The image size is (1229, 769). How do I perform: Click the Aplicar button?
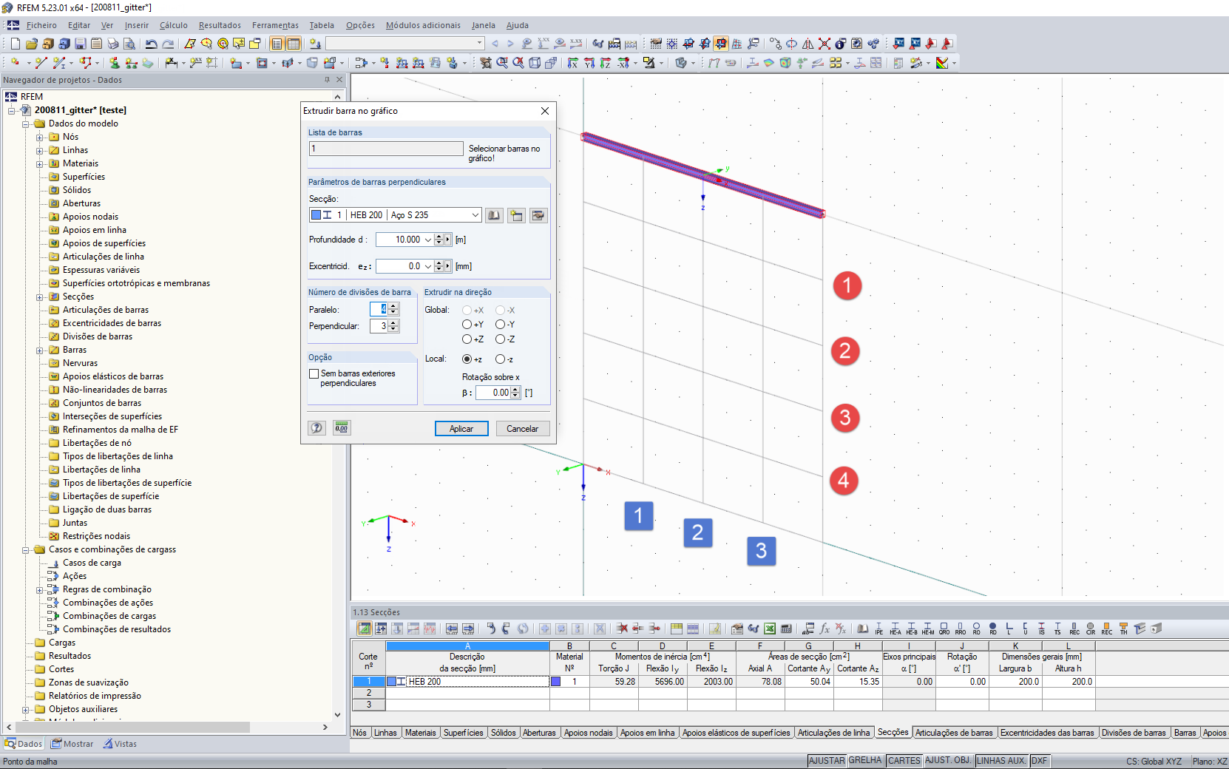(461, 429)
